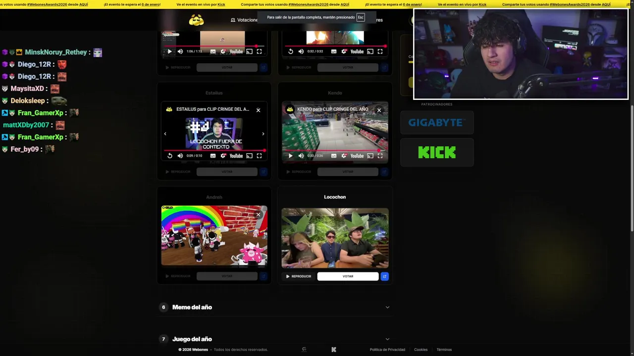
Task: Open Política de Privacidad footer link
Action: [x=387, y=350]
